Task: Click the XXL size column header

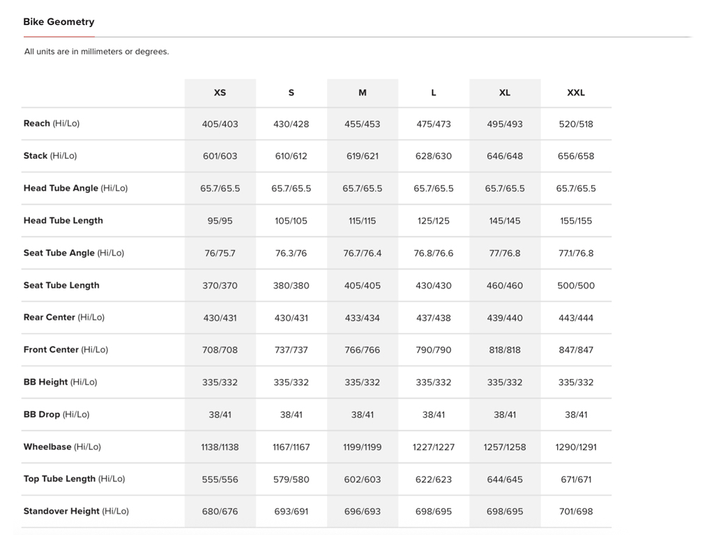Action: tap(576, 93)
